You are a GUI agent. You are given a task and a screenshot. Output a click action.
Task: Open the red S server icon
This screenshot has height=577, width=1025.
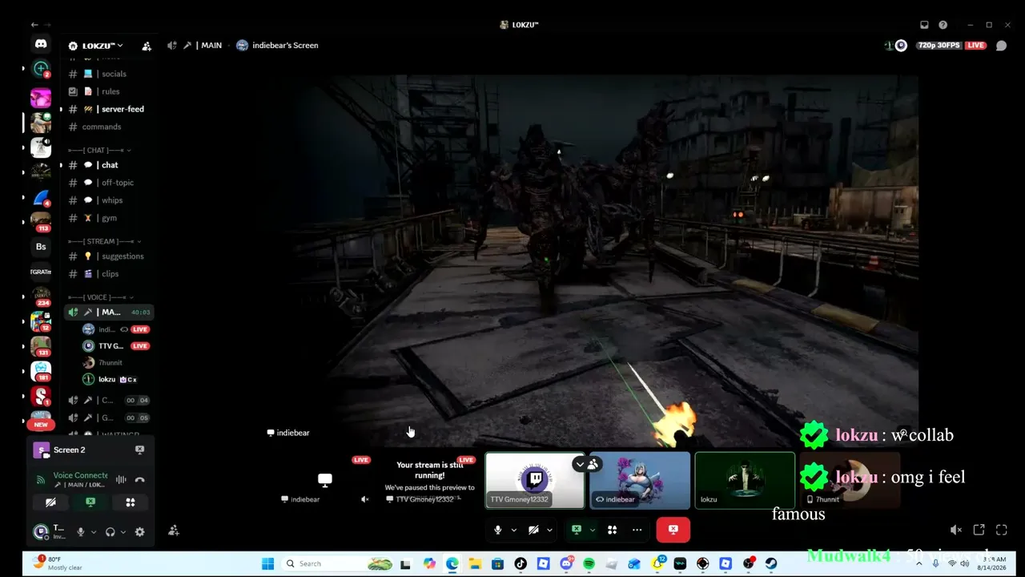tap(41, 396)
